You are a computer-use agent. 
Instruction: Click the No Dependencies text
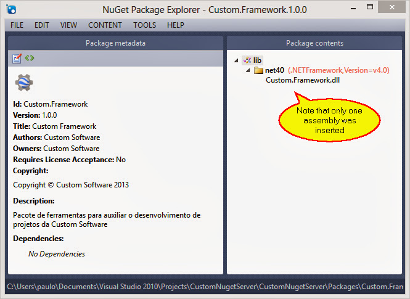click(x=57, y=254)
